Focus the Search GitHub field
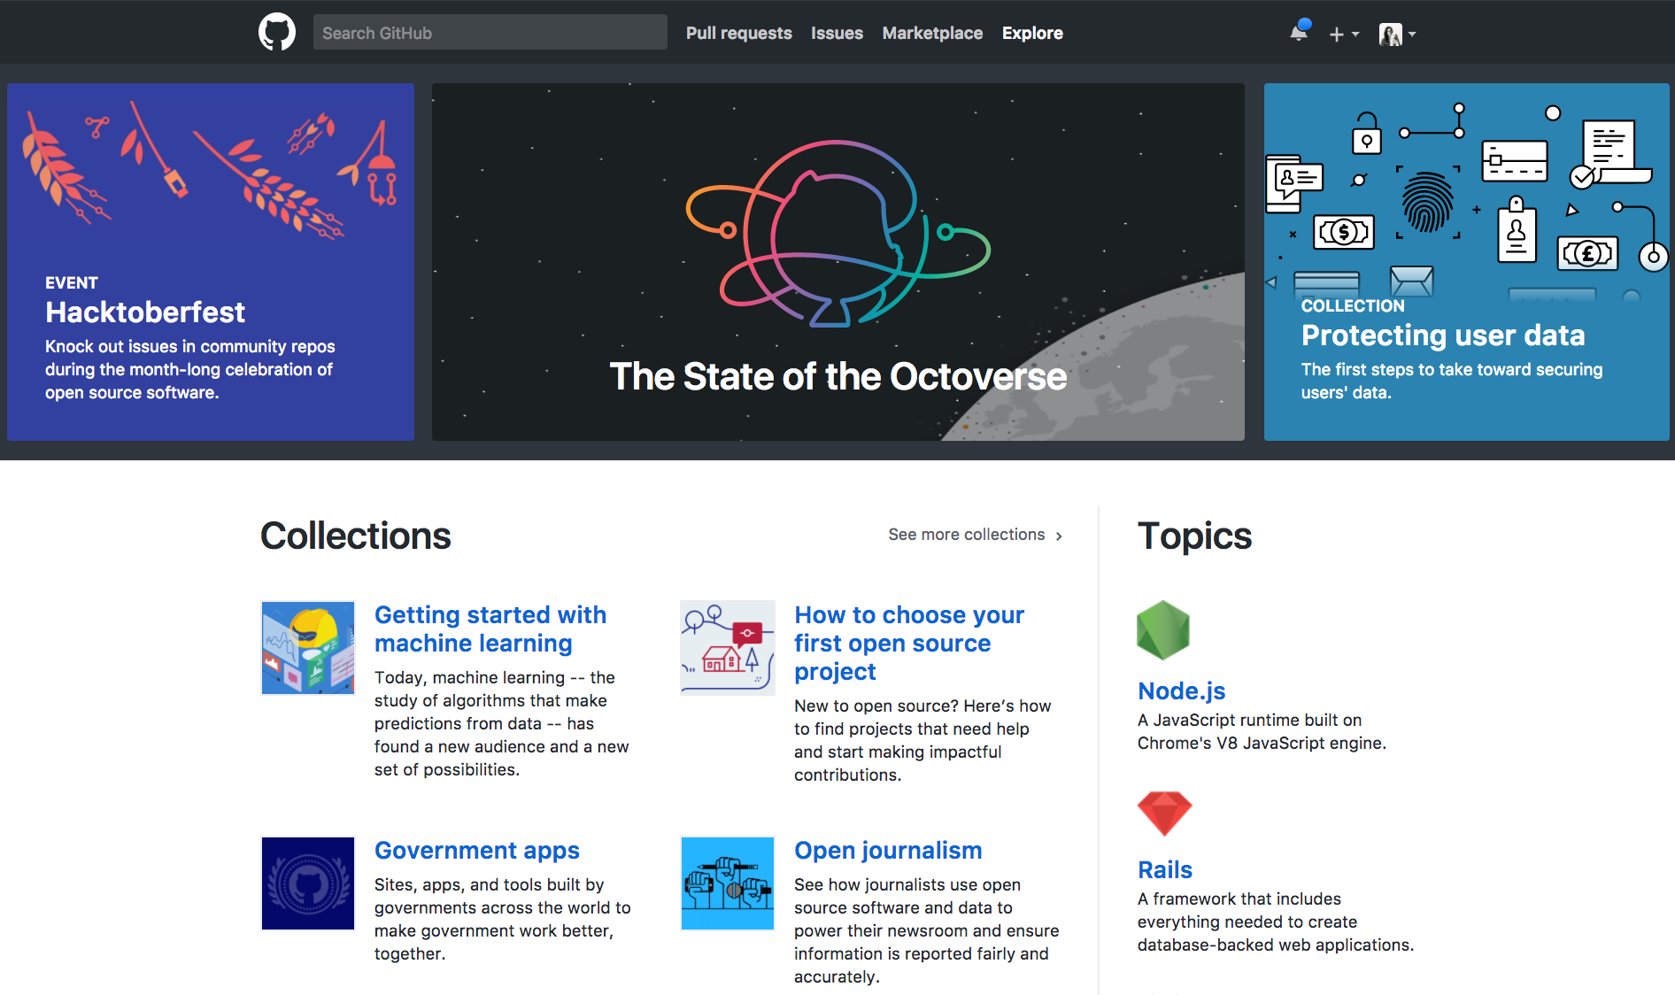Image resolution: width=1675 pixels, height=995 pixels. [490, 33]
